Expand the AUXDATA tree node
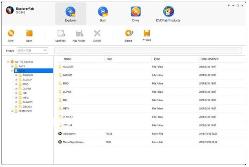249x167 pixels. click(x=16, y=75)
